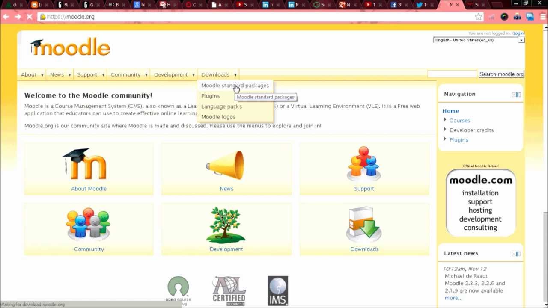Click the Courses link in Navigation
This screenshot has width=548, height=308.
459,121
